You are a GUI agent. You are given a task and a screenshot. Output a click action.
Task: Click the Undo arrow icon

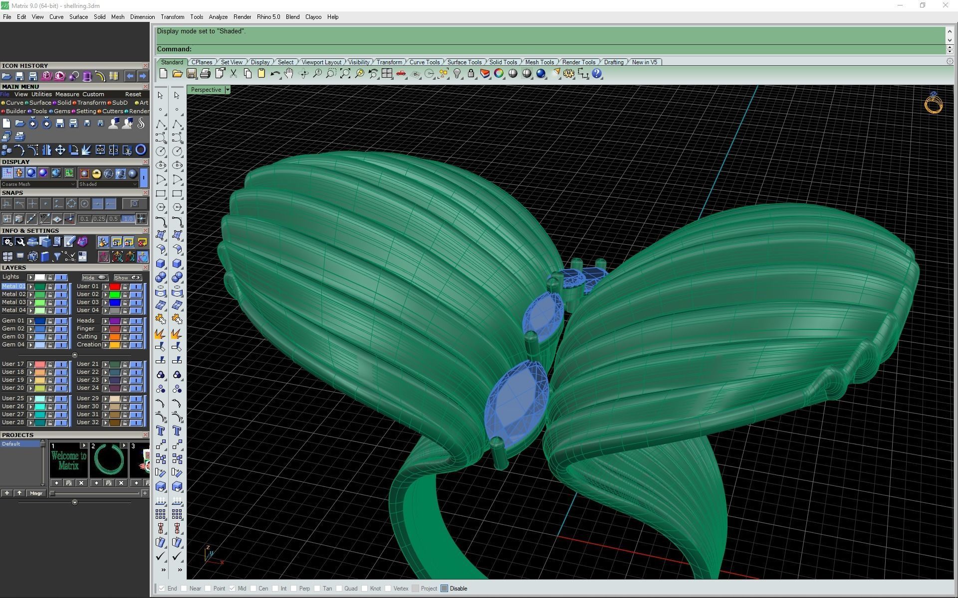[275, 74]
